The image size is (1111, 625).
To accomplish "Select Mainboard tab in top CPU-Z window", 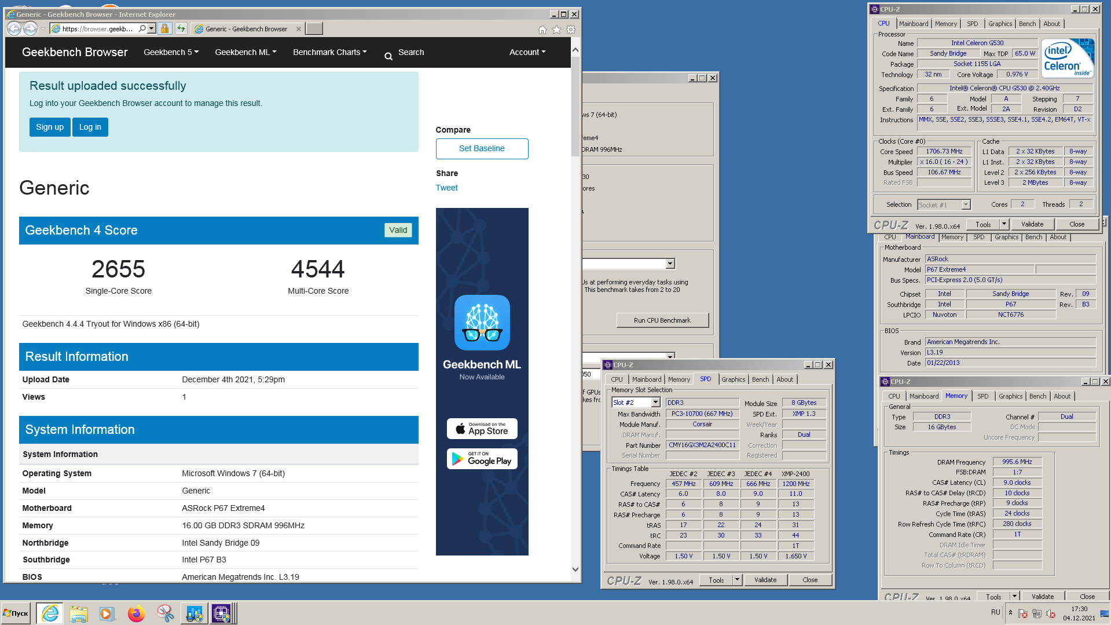I will 914,24.
